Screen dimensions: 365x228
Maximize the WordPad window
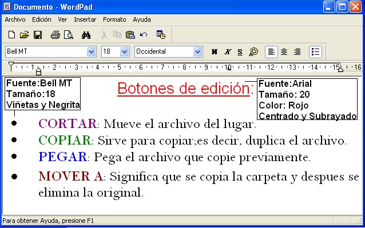click(x=342, y=7)
